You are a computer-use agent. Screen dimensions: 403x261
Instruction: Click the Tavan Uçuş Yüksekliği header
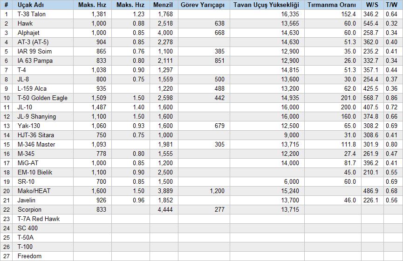click(x=267, y=5)
